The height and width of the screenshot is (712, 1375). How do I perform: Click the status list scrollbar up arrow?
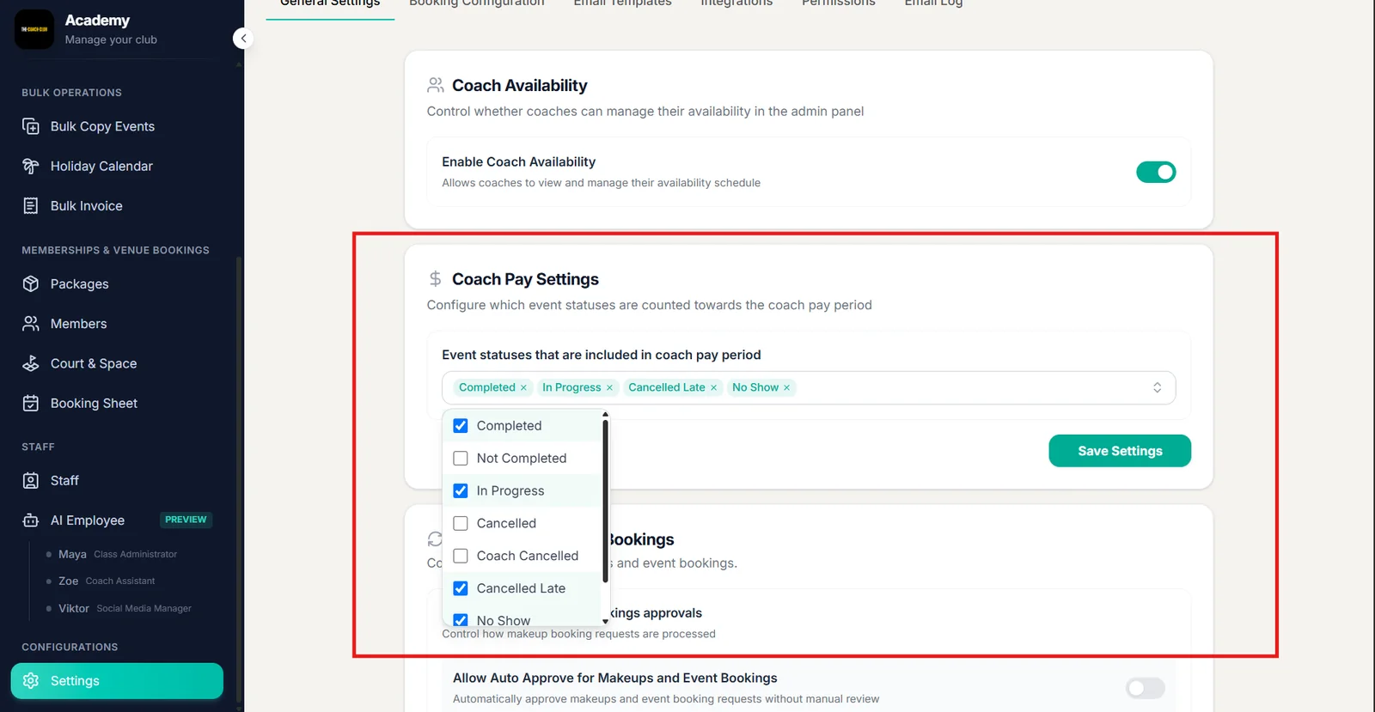[x=605, y=414]
